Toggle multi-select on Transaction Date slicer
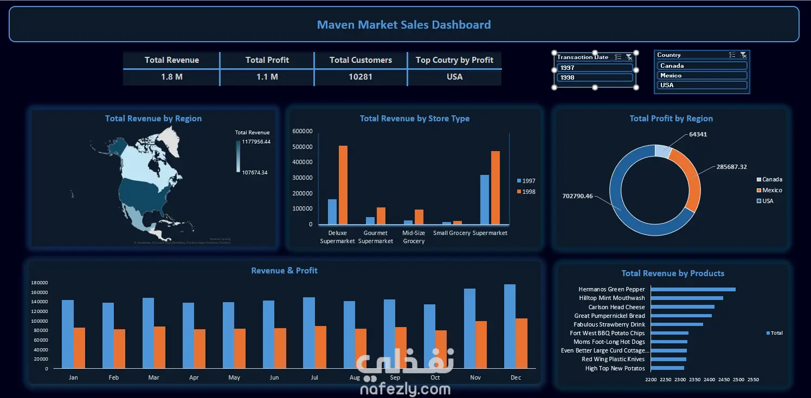The height and width of the screenshot is (398, 811). pos(619,57)
